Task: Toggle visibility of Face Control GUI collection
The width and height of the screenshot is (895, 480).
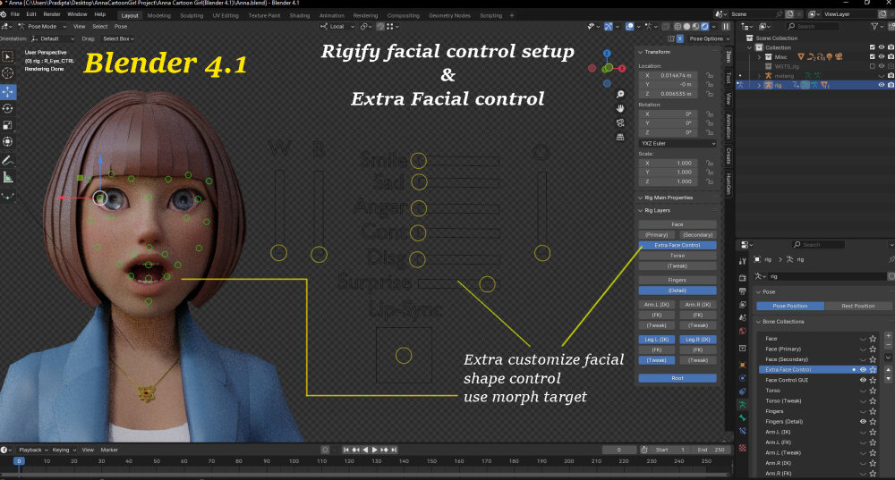Action: pos(863,380)
